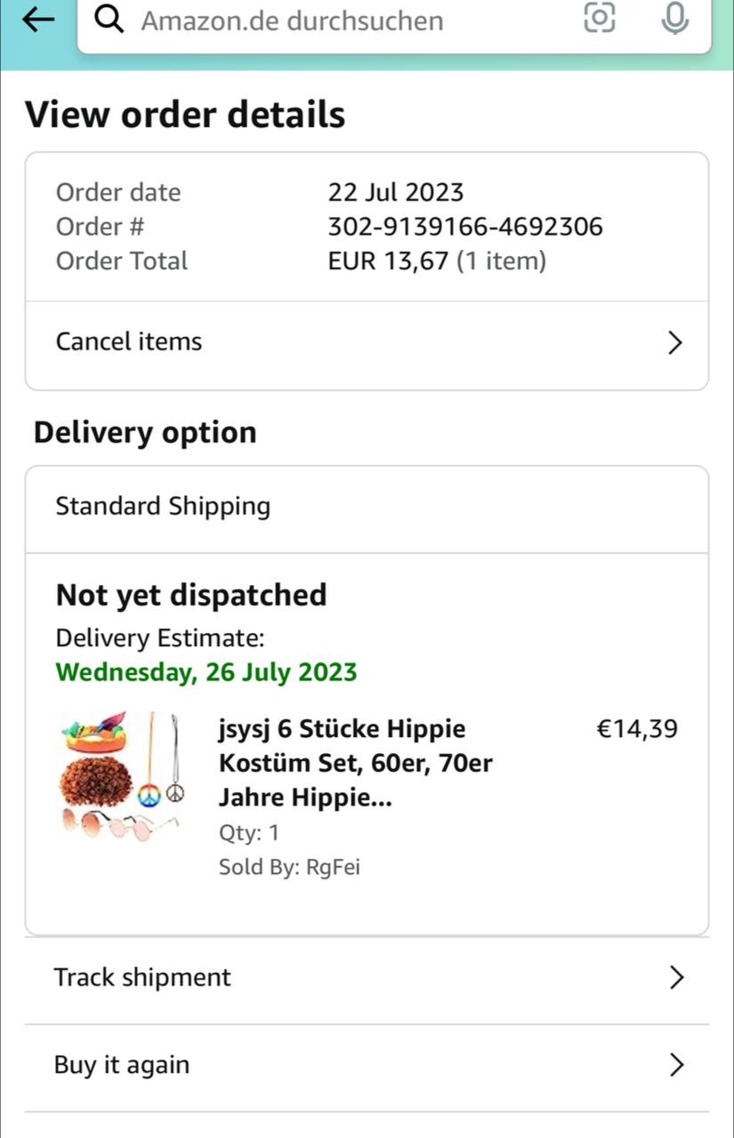Choose the Buy it again label
734x1138 pixels.
click(x=122, y=1065)
